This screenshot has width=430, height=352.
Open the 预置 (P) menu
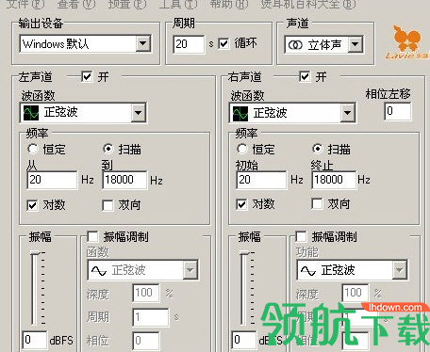pos(127,4)
